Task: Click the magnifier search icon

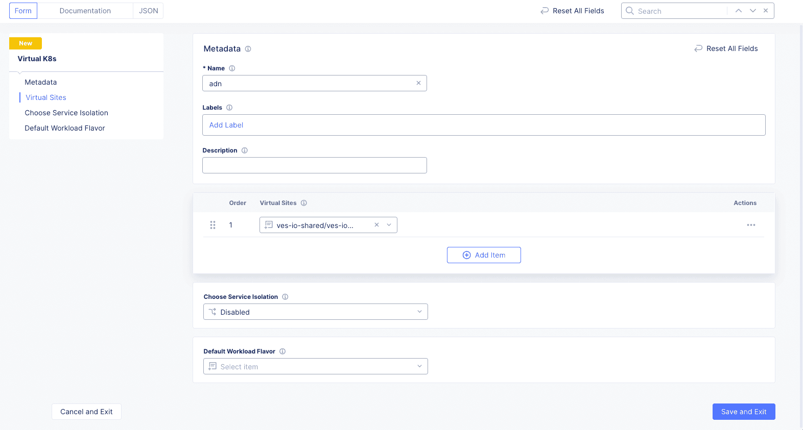Action: point(630,11)
